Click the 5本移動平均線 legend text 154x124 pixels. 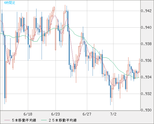pos(24,120)
